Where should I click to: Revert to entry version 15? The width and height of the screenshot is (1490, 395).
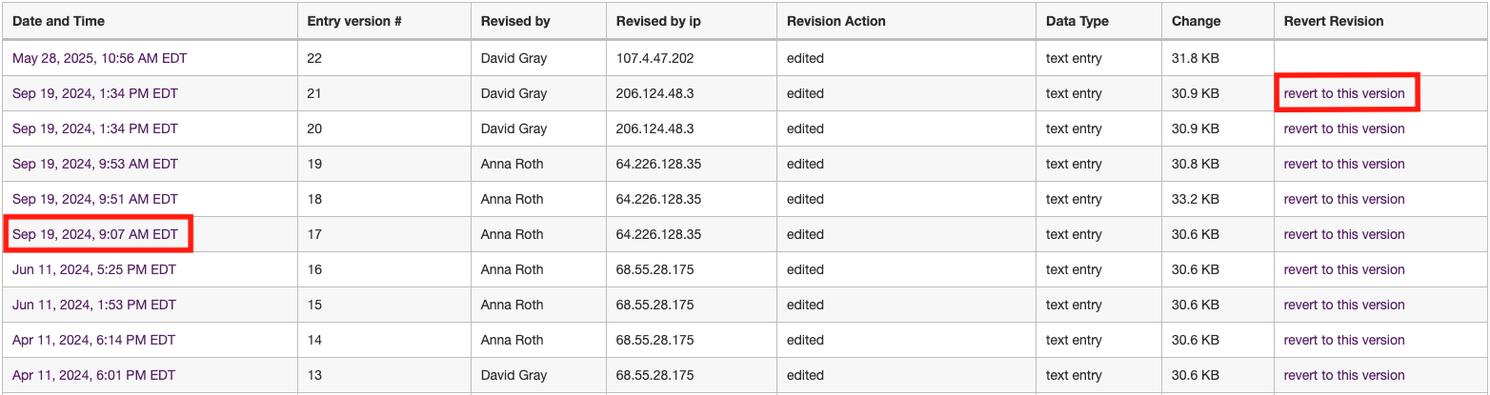click(1344, 305)
